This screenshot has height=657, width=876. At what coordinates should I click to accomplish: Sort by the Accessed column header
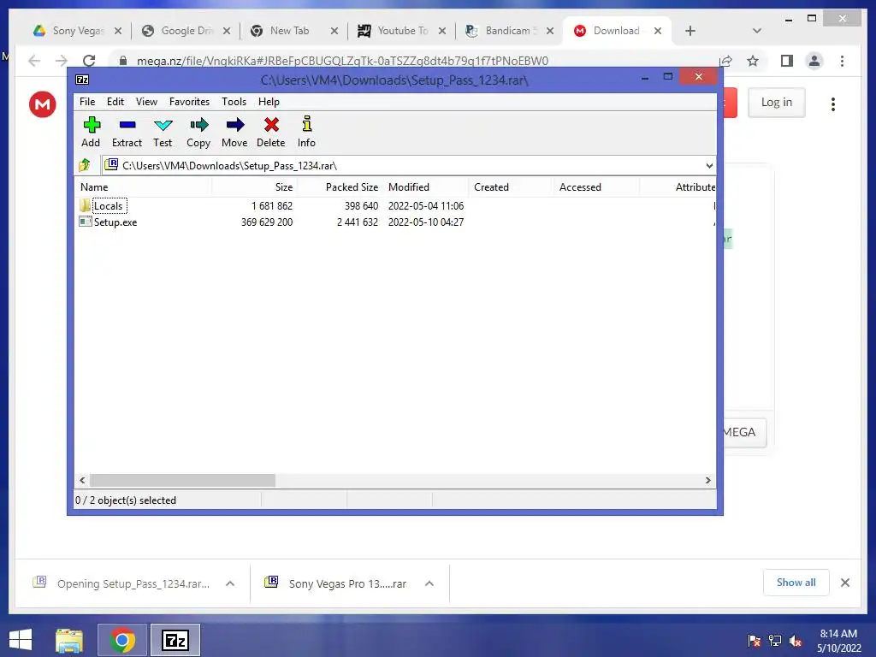pyautogui.click(x=596, y=187)
